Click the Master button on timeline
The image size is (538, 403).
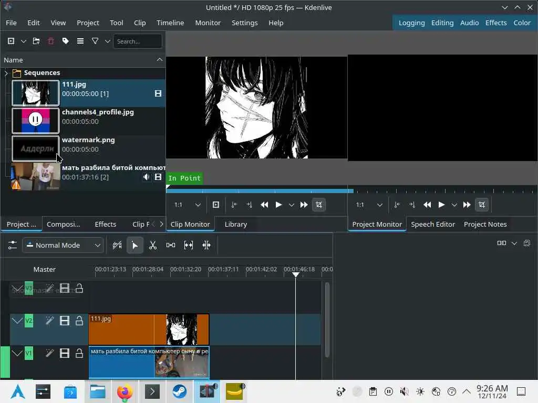pyautogui.click(x=44, y=269)
